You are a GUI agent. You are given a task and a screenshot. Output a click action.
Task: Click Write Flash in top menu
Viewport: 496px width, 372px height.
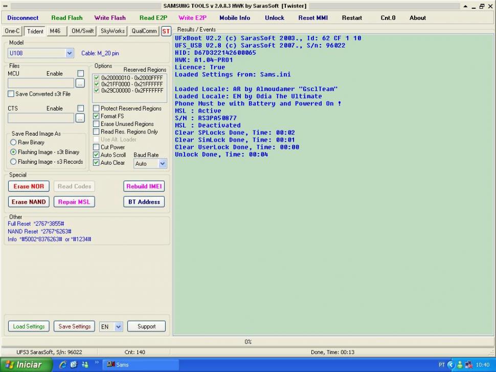coord(110,18)
